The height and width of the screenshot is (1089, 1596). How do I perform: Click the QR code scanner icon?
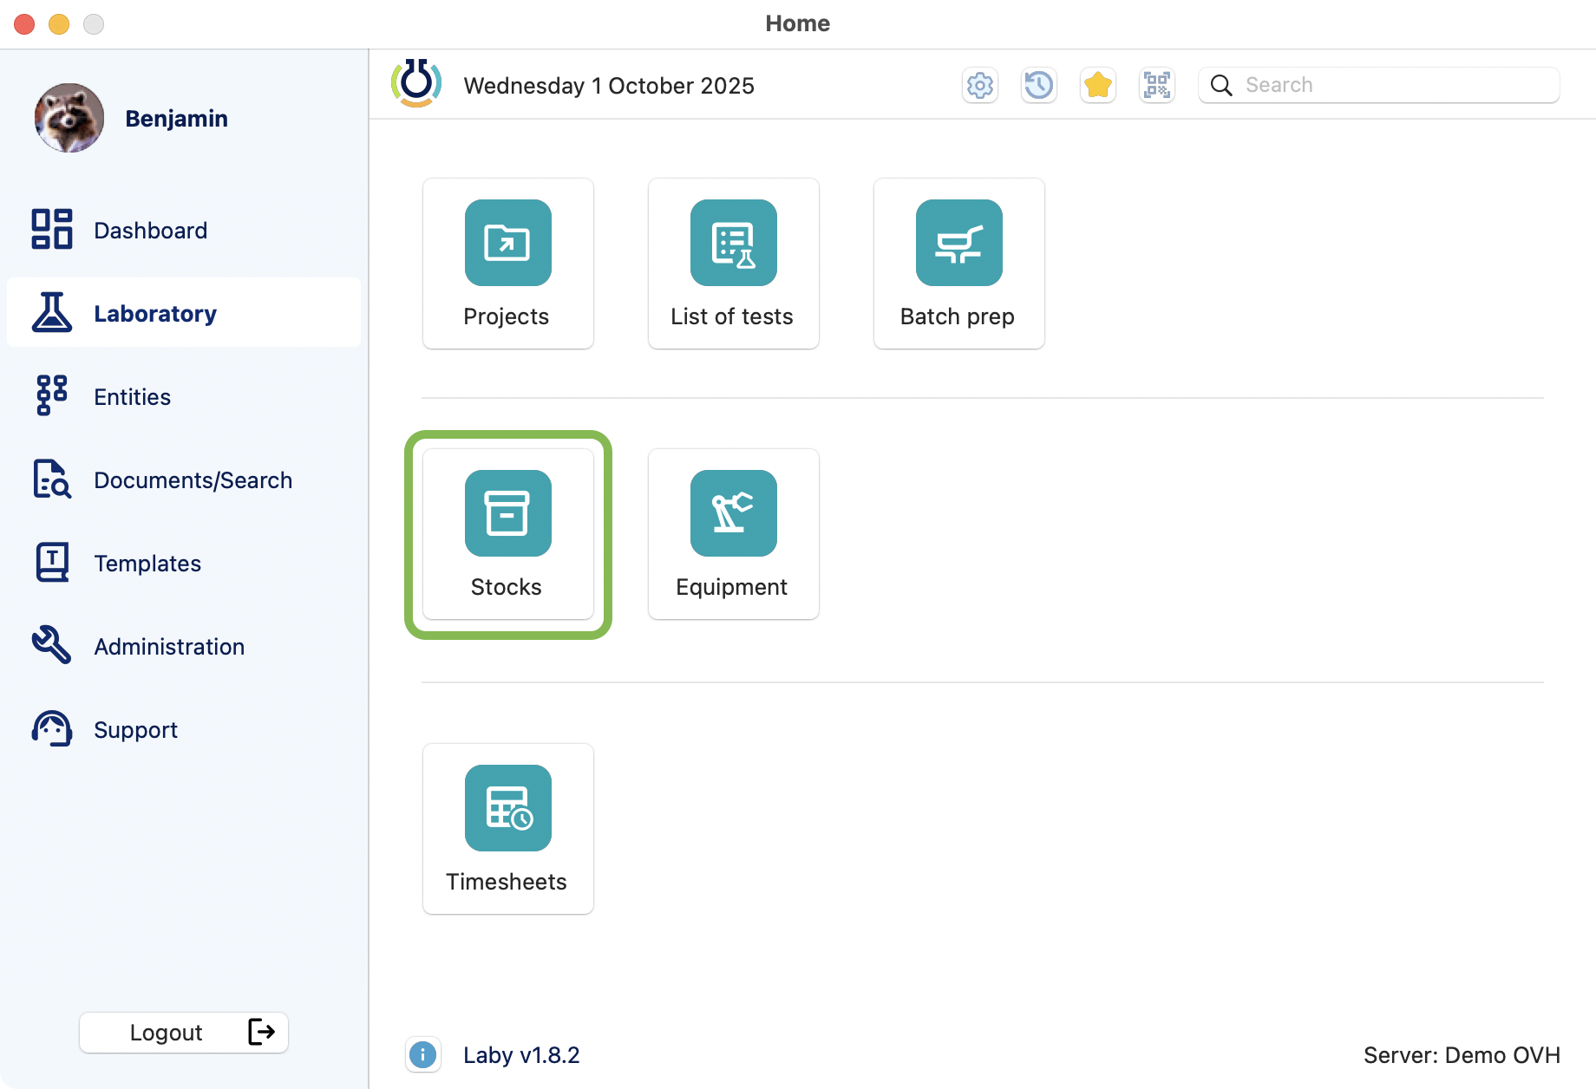pyautogui.click(x=1157, y=85)
